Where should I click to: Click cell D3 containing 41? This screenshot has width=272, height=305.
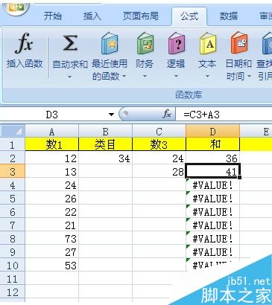click(212, 171)
